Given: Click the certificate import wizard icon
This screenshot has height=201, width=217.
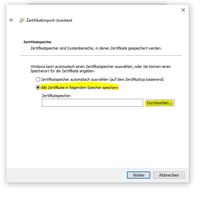Looking at the screenshot, I should [x=22, y=20].
